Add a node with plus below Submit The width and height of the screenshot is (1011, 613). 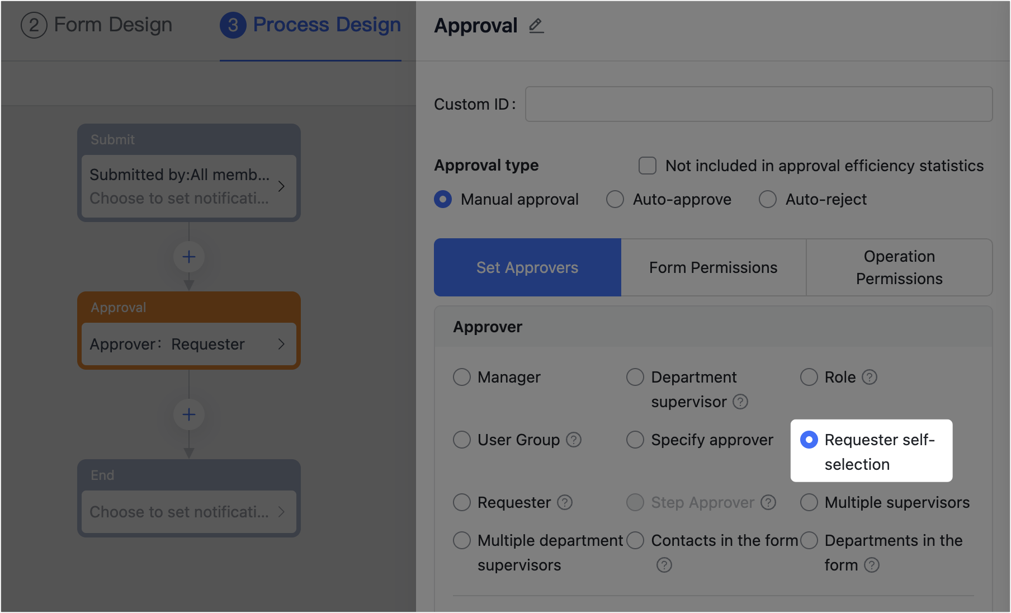coord(189,257)
